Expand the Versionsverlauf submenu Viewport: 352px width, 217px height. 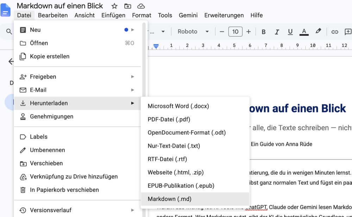tap(77, 210)
